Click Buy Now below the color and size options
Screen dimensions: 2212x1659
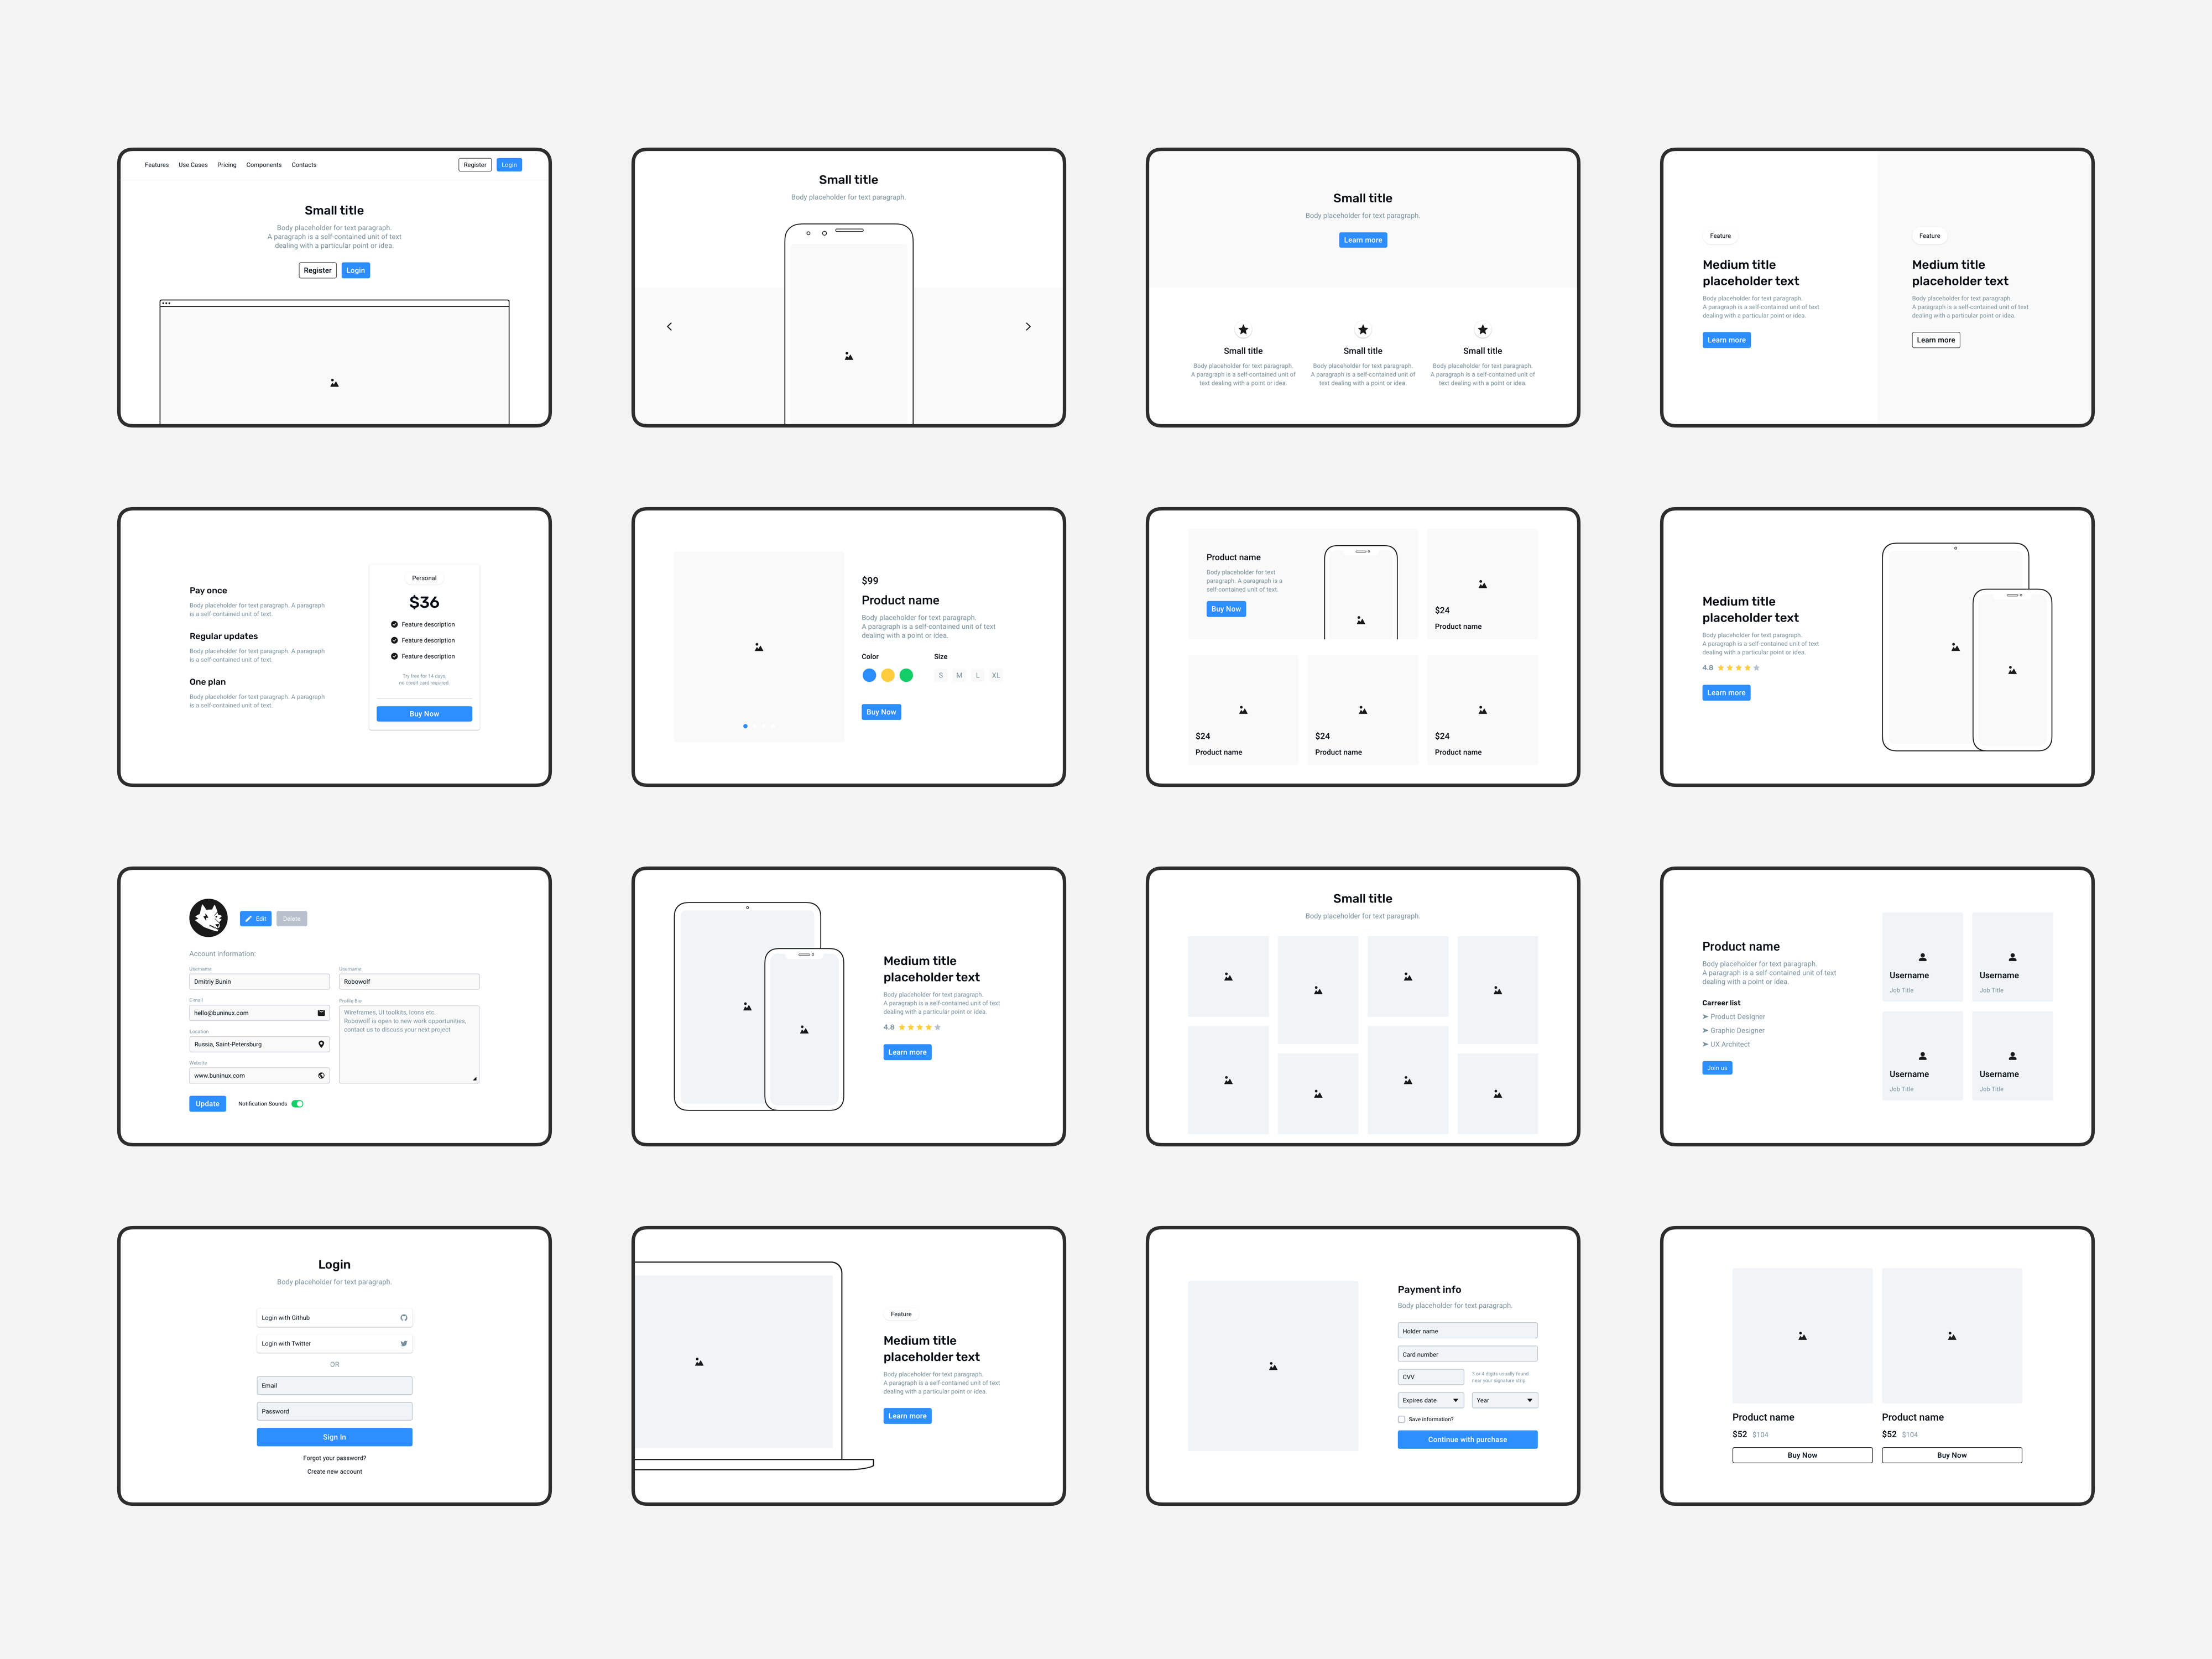click(881, 712)
